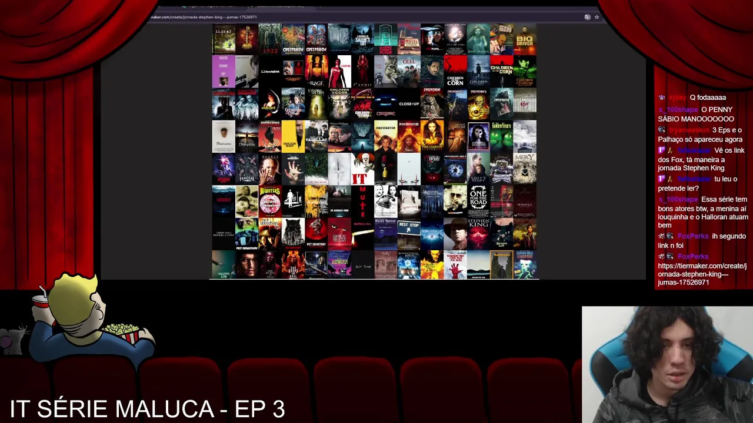This screenshot has width=753, height=423.
Task: Pick the One for the Road poster
Action: [x=478, y=201]
